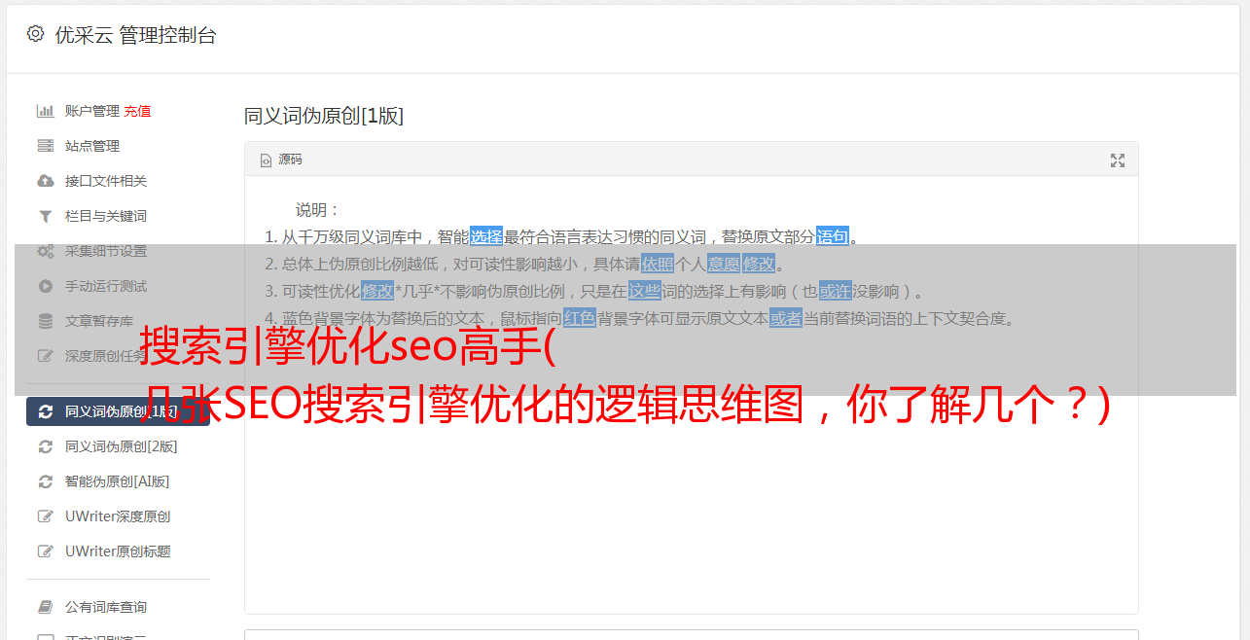The height and width of the screenshot is (640, 1250).
Task: Click the 站点管理 server icon
Action: click(45, 146)
